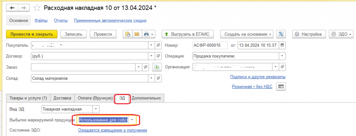
Task: Click Розничная • без НДС link
Action: click(252, 87)
